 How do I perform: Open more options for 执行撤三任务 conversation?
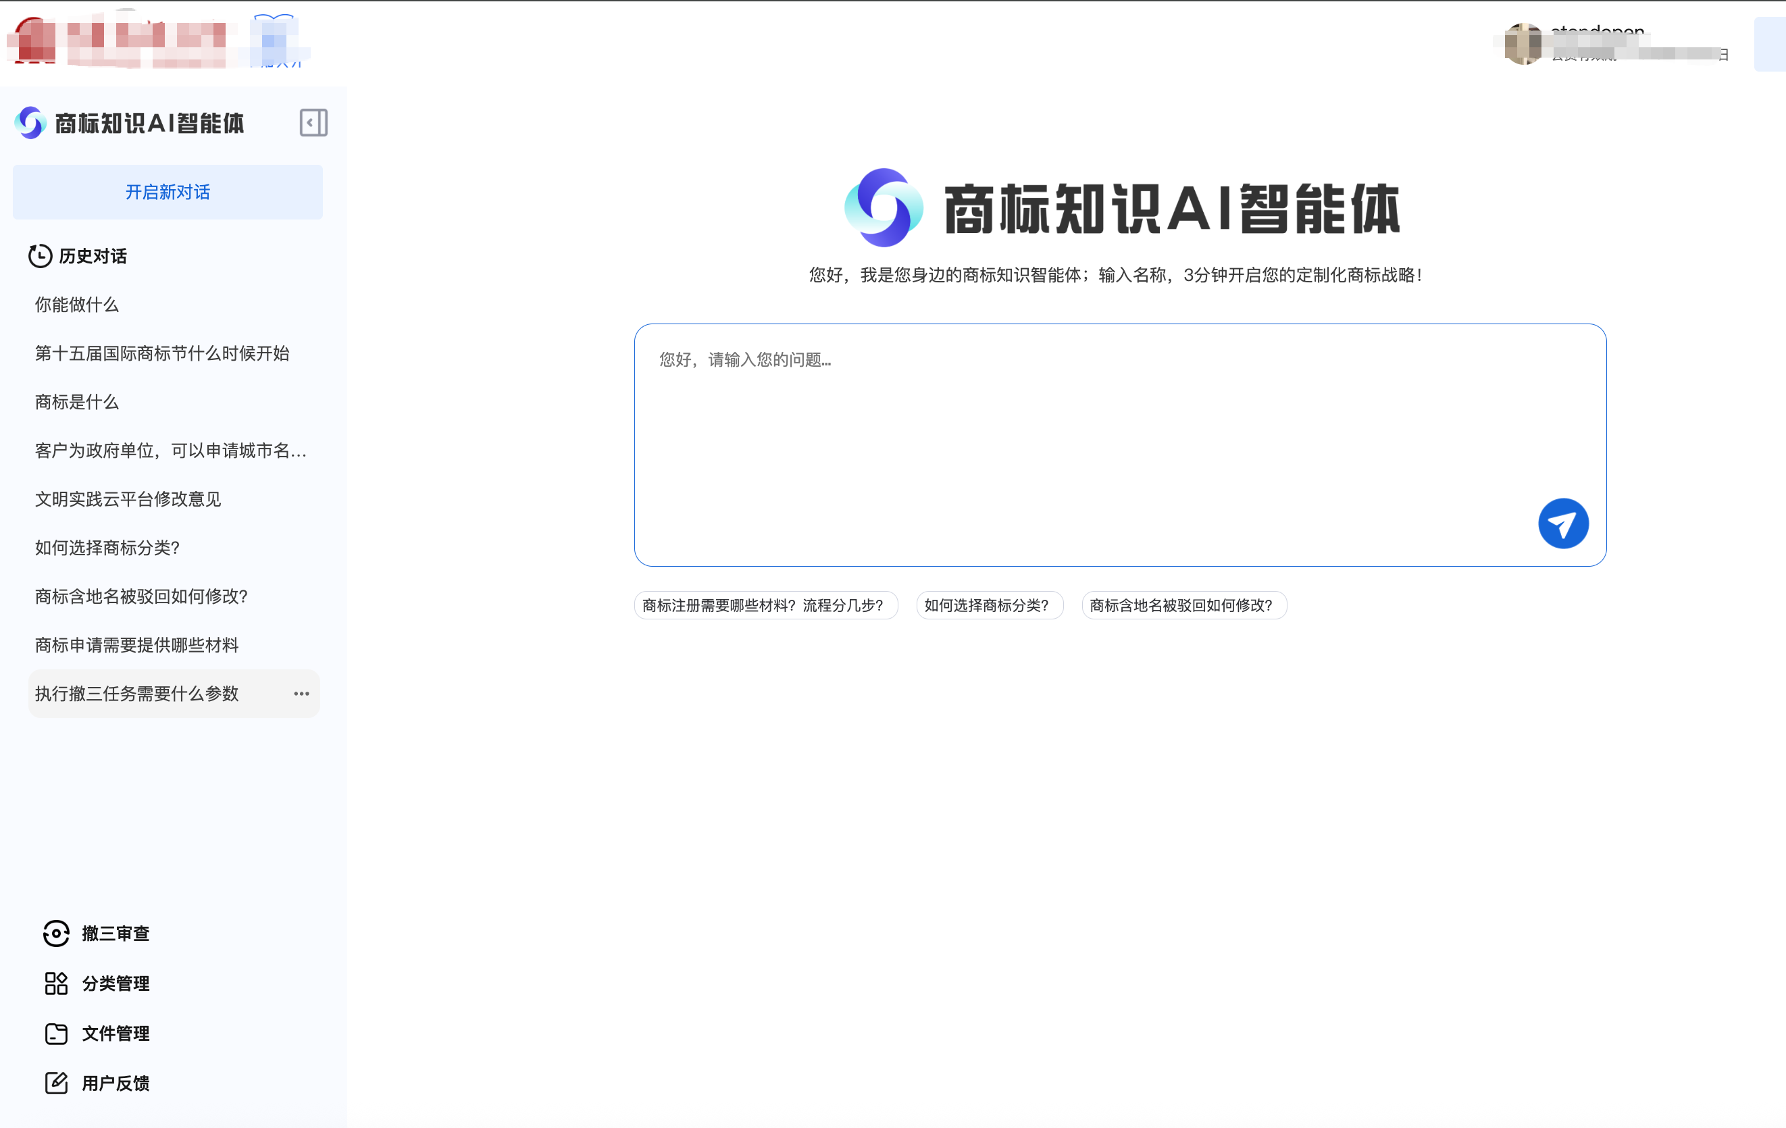(x=301, y=694)
